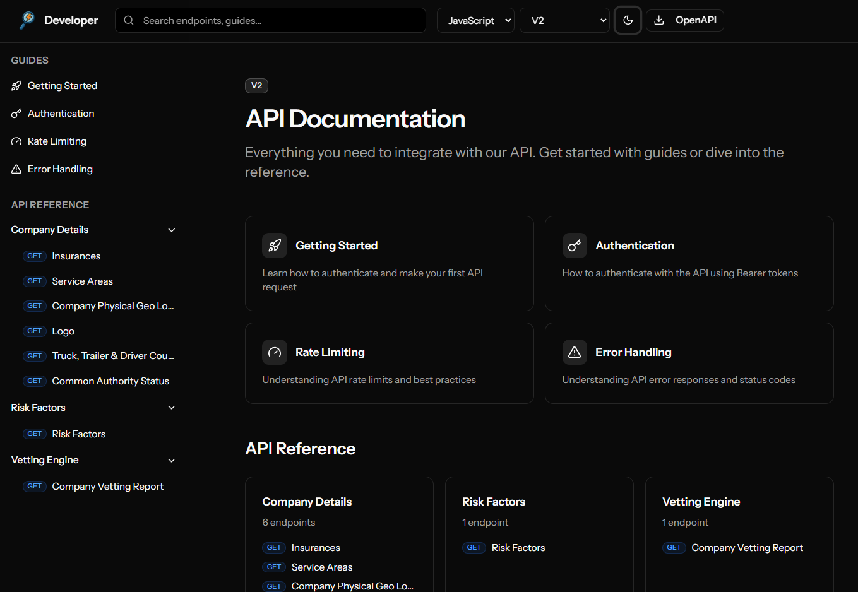Click the OpenAPI download button
The width and height of the screenshot is (858, 592).
point(685,20)
